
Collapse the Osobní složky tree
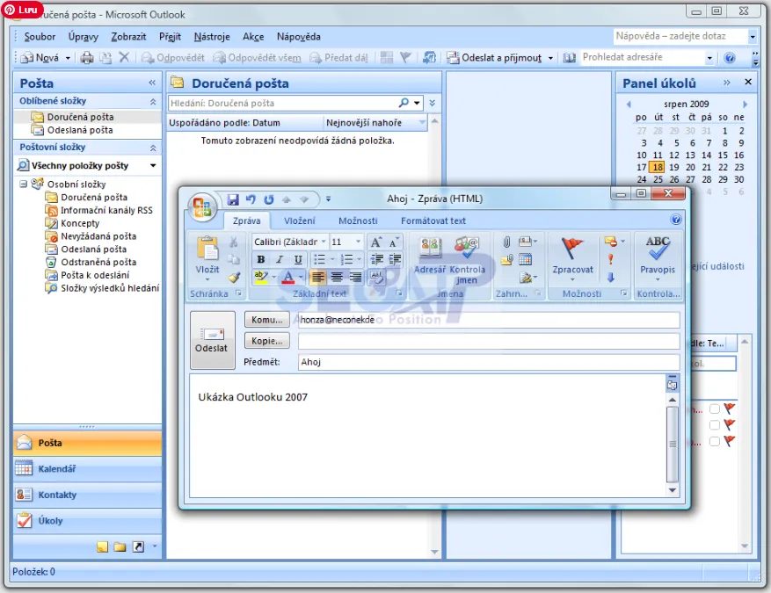click(22, 184)
